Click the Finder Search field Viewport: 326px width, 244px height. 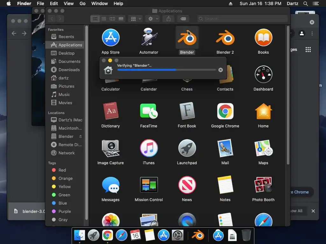coord(242,19)
